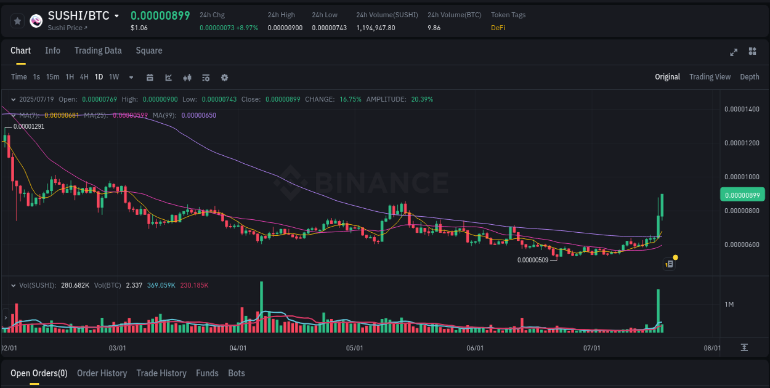Open the technical indicators icon
This screenshot has height=388, width=770.
click(x=187, y=78)
